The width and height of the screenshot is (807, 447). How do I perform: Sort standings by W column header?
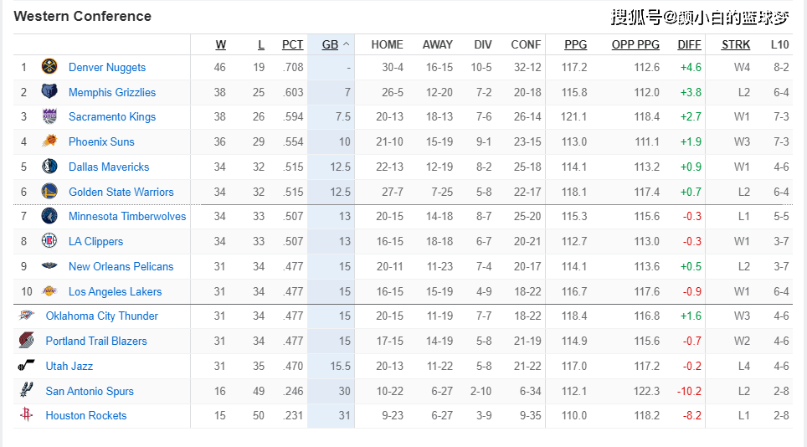click(x=221, y=44)
